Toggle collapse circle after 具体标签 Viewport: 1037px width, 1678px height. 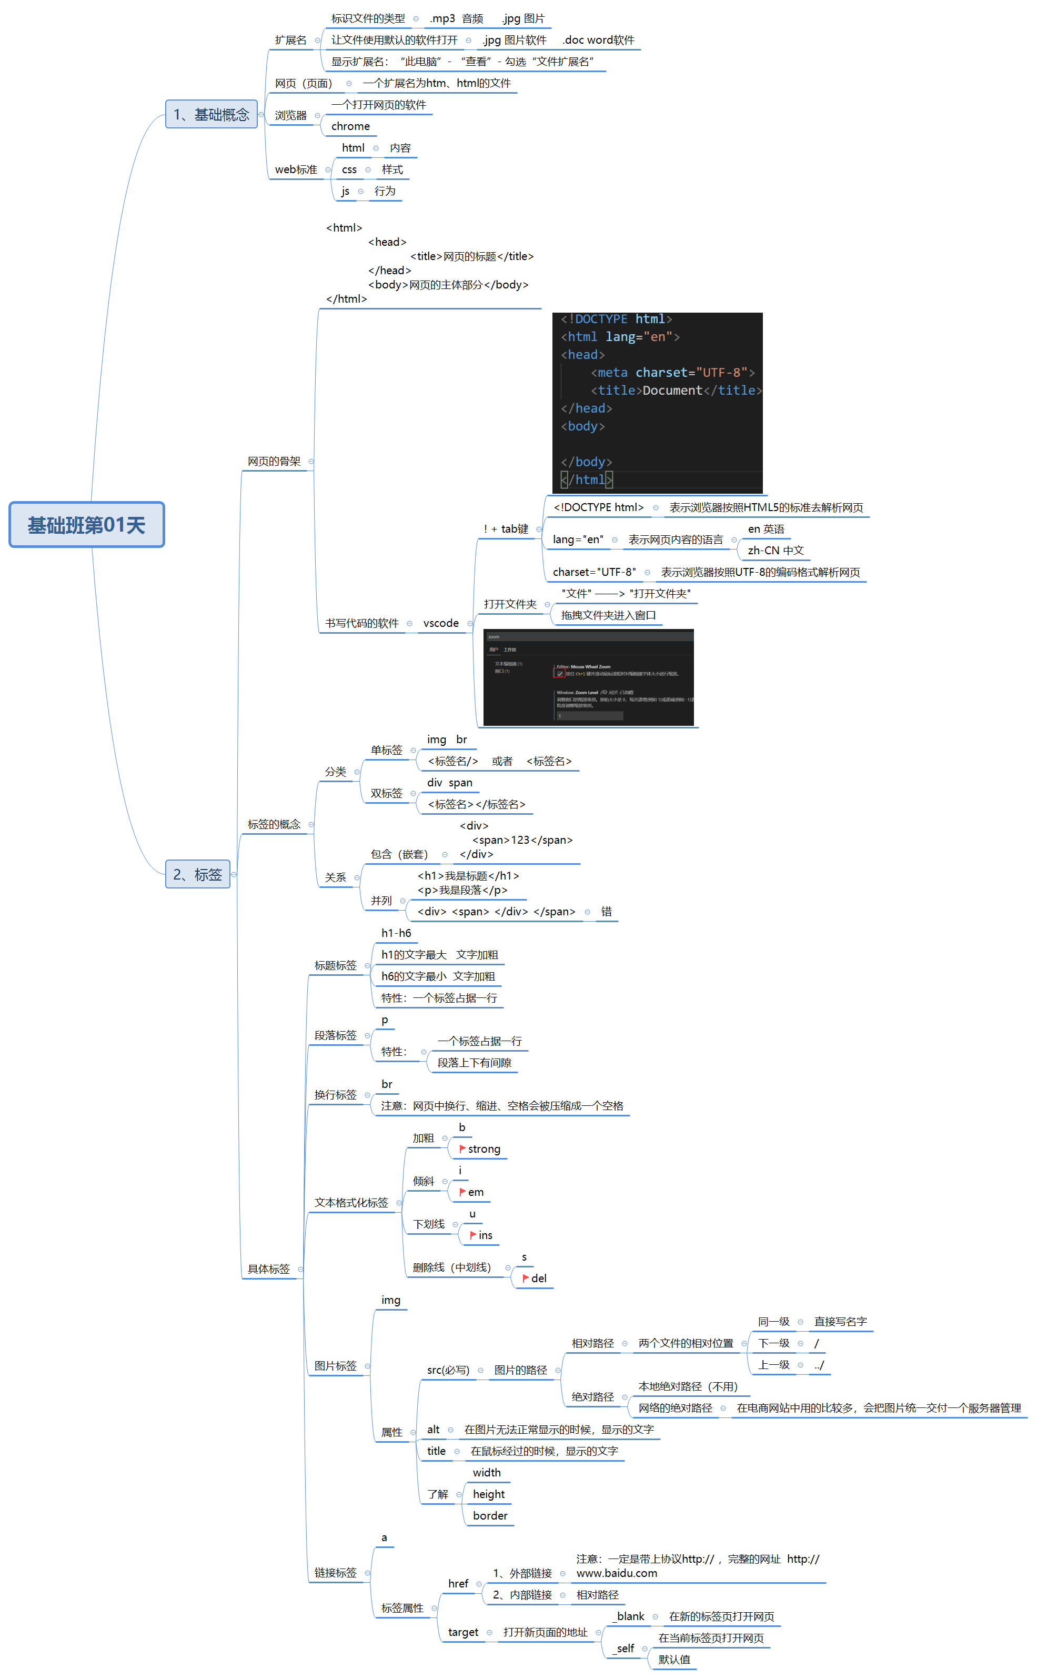[300, 1269]
